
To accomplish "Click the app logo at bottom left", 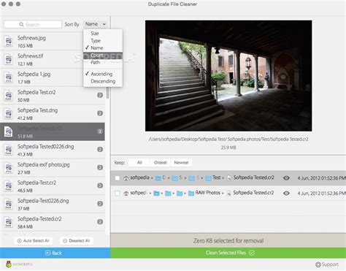I will [x=9, y=264].
